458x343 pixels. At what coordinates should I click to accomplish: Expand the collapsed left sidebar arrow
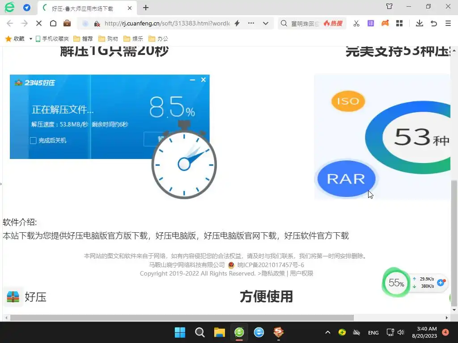tap(1, 184)
